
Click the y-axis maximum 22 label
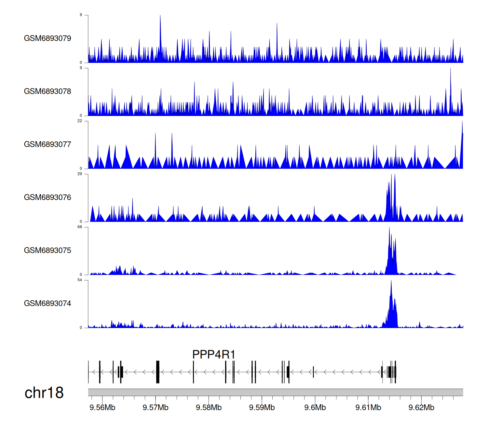(x=80, y=121)
